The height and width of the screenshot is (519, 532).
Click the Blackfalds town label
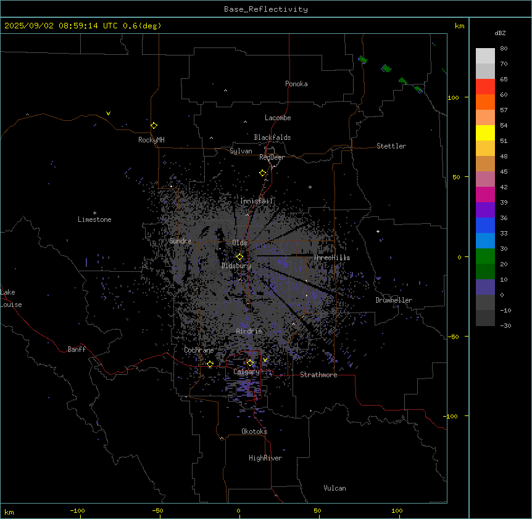pos(272,137)
